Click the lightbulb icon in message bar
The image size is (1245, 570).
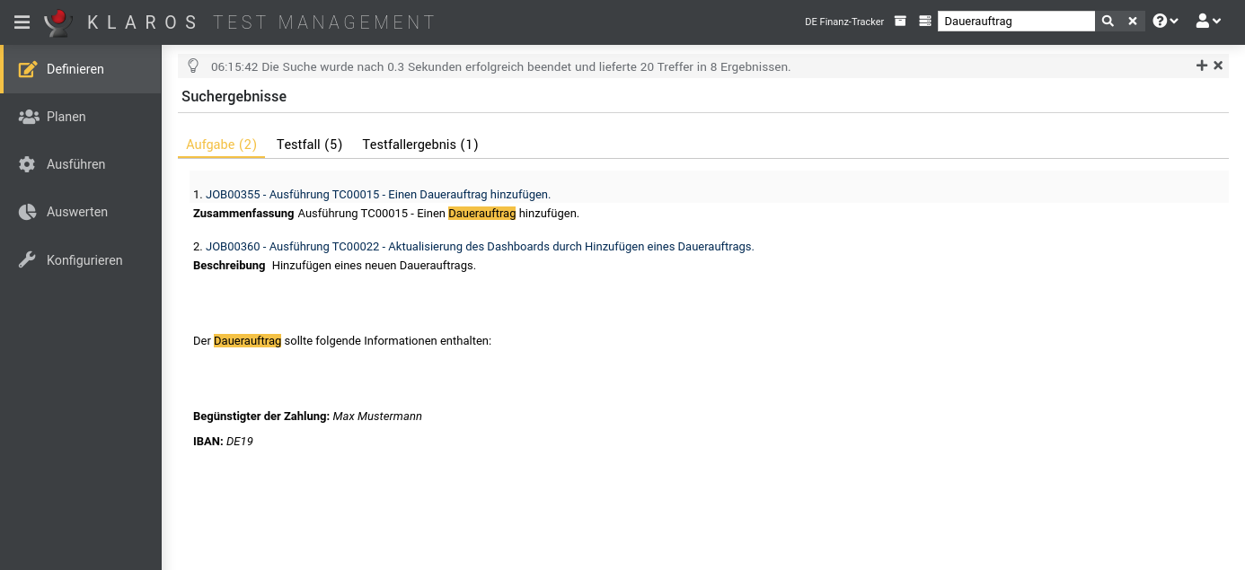(193, 66)
